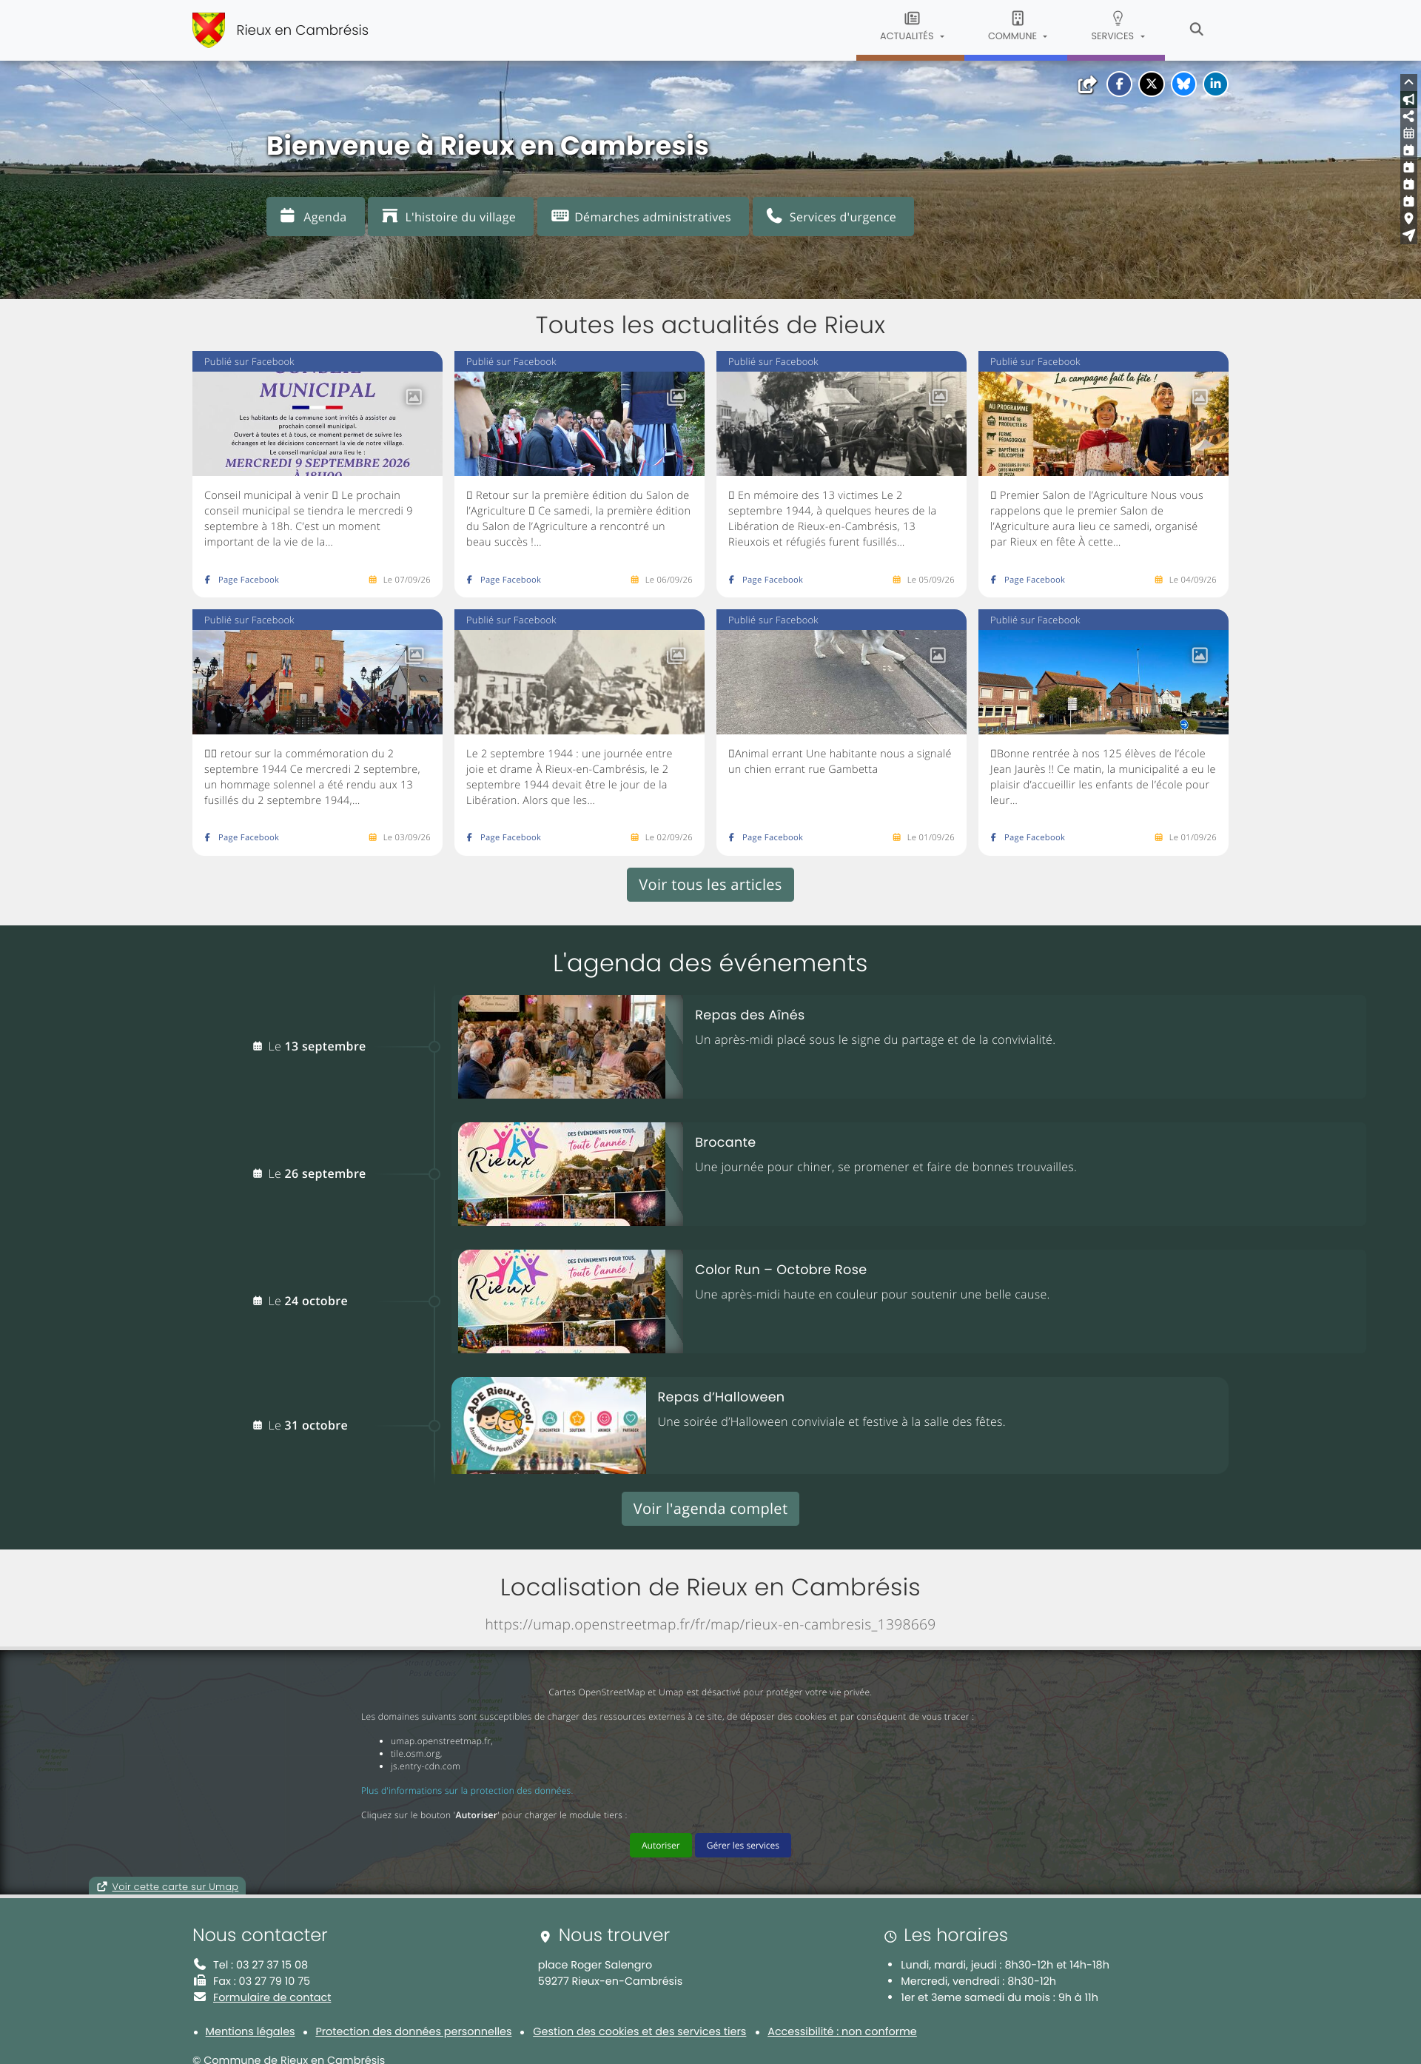Share on X (Twitter) round icon
1421x2064 pixels.
(1151, 84)
